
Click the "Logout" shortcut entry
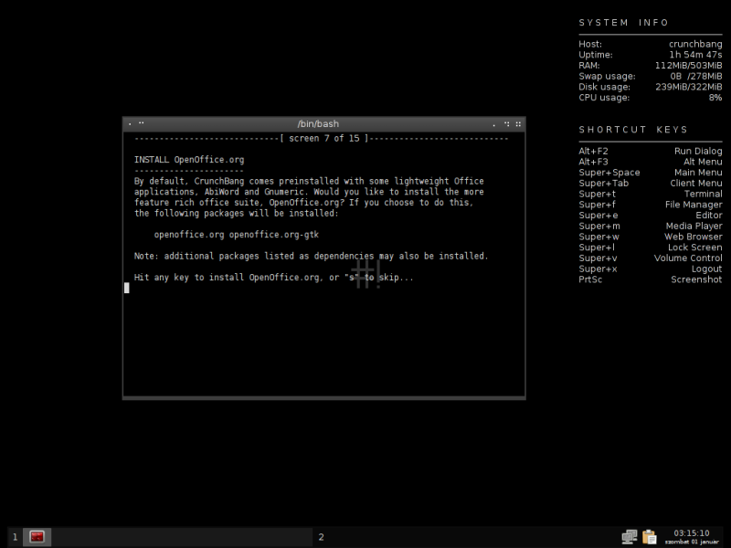(706, 269)
